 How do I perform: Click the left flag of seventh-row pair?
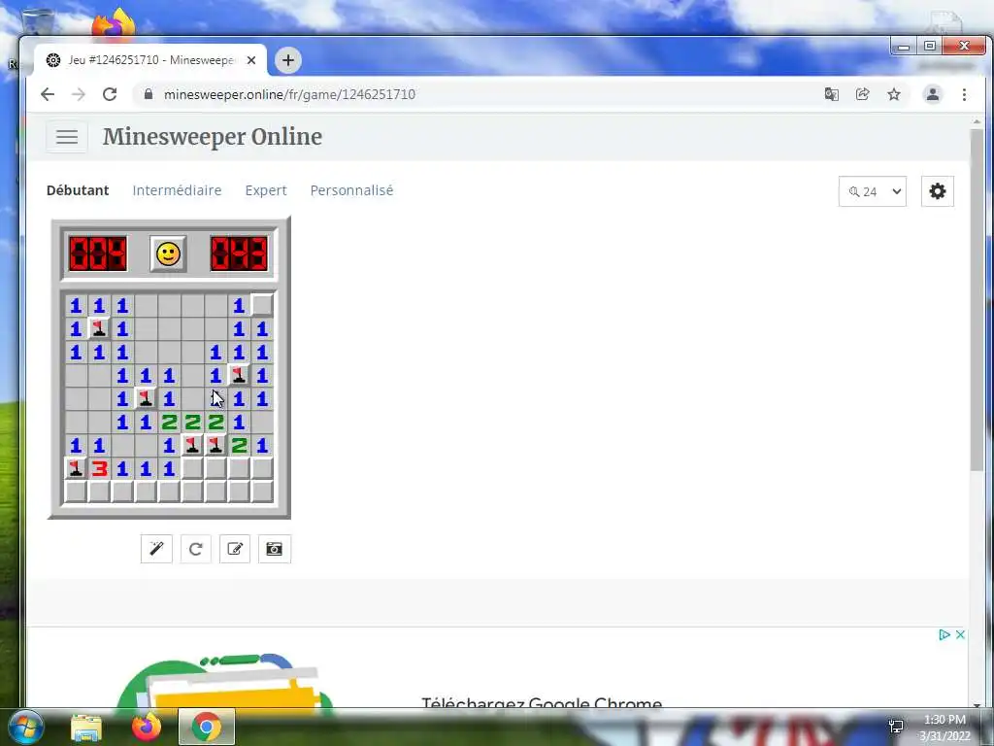click(x=192, y=445)
